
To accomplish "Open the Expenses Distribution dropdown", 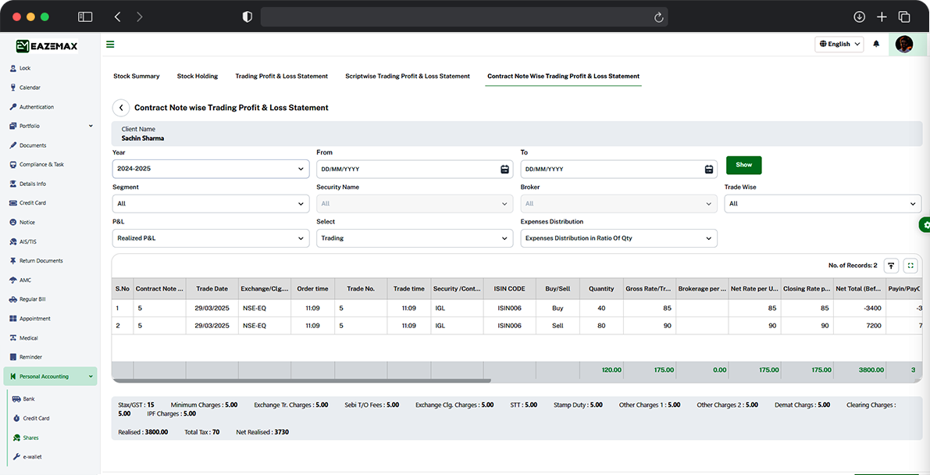I will pyautogui.click(x=618, y=238).
